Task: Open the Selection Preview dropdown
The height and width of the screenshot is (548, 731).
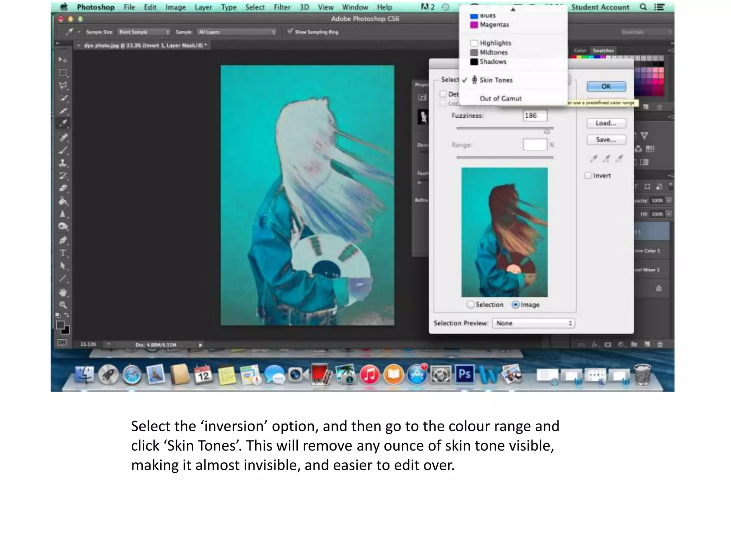Action: [534, 323]
